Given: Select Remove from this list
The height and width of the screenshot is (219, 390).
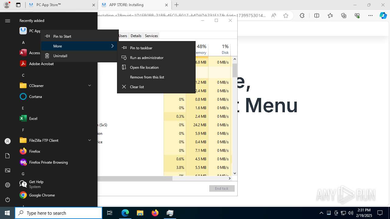Looking at the screenshot, I should 156,77.
